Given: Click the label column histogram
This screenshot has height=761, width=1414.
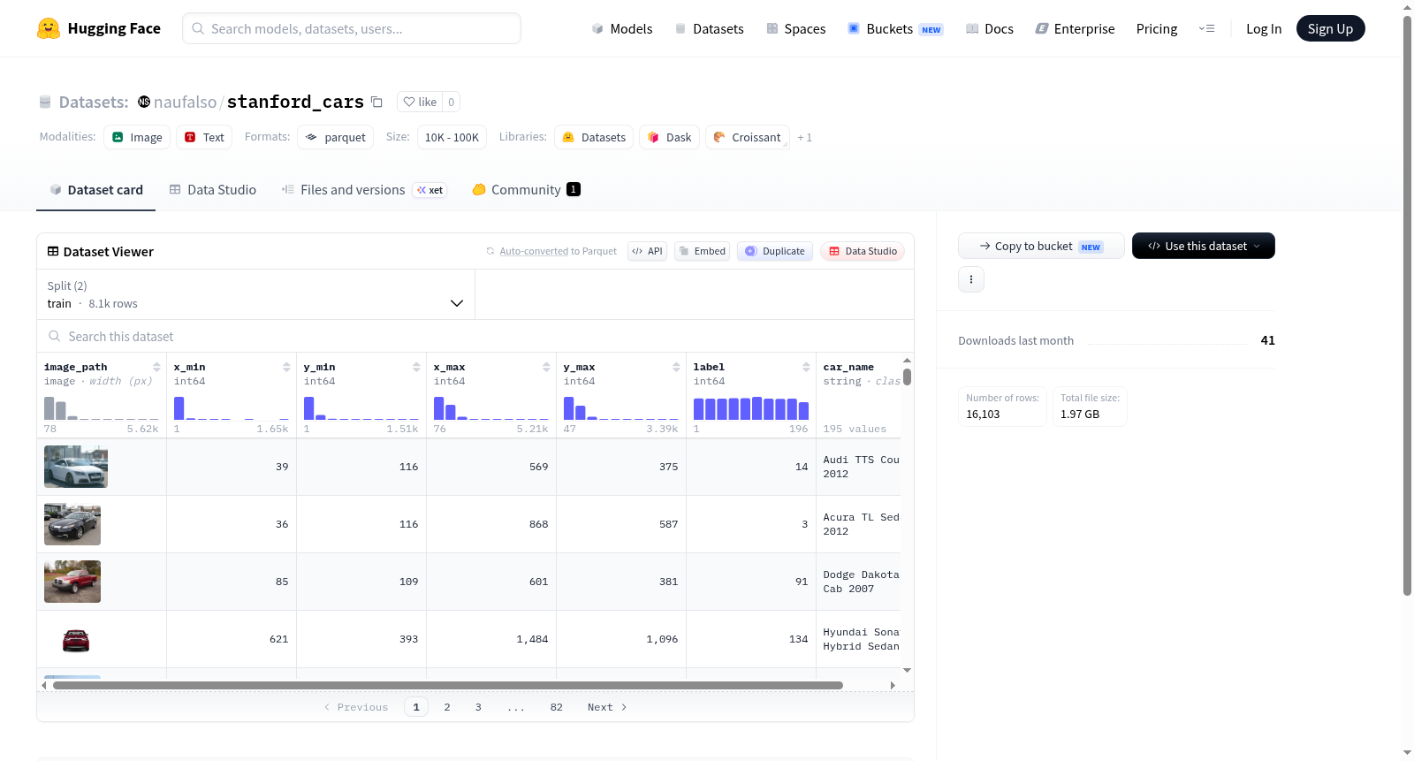Looking at the screenshot, I should click(x=751, y=408).
